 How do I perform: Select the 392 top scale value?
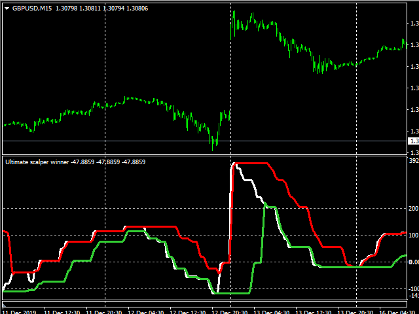click(x=414, y=161)
